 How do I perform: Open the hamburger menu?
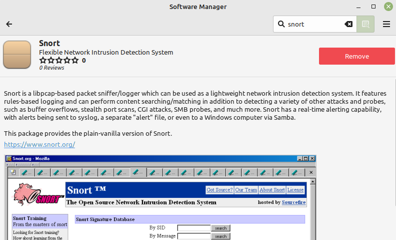coord(386,24)
